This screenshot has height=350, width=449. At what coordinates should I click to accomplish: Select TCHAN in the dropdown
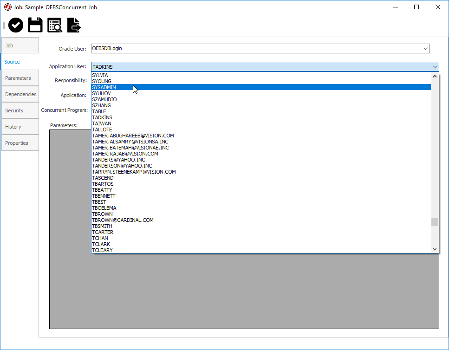(261, 238)
